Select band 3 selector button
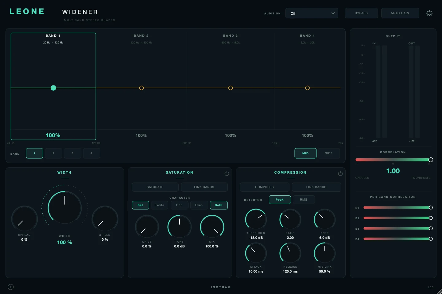This screenshot has width=442, height=294. pos(72,153)
